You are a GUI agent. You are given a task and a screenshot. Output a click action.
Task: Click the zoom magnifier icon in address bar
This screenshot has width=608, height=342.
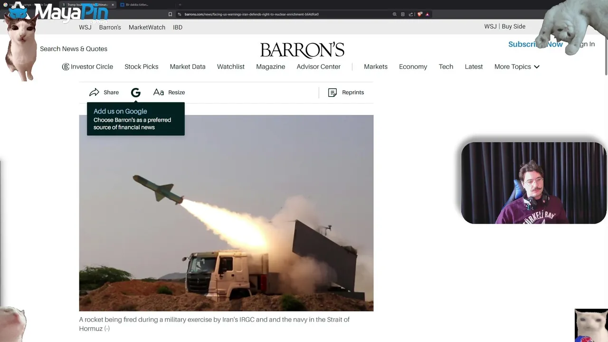point(394,14)
